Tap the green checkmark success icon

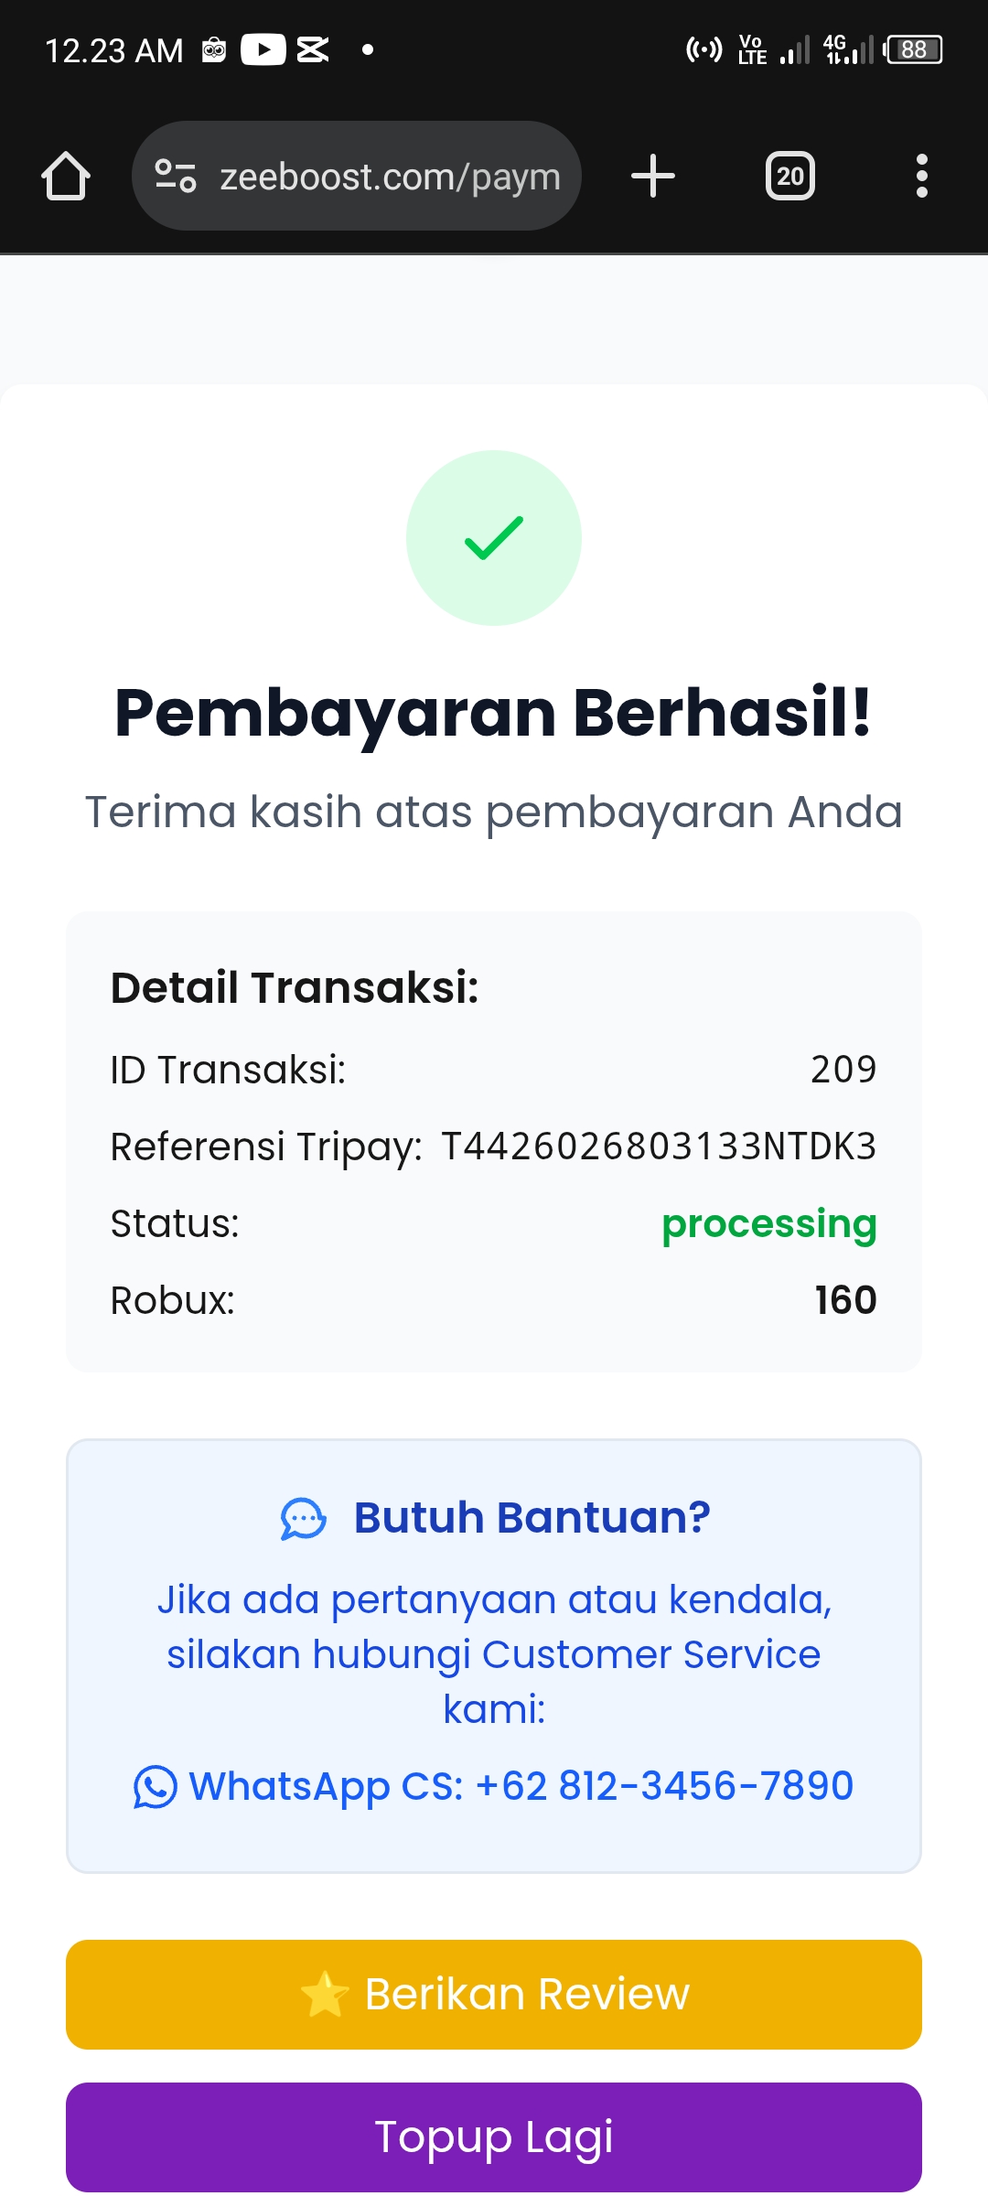494,538
